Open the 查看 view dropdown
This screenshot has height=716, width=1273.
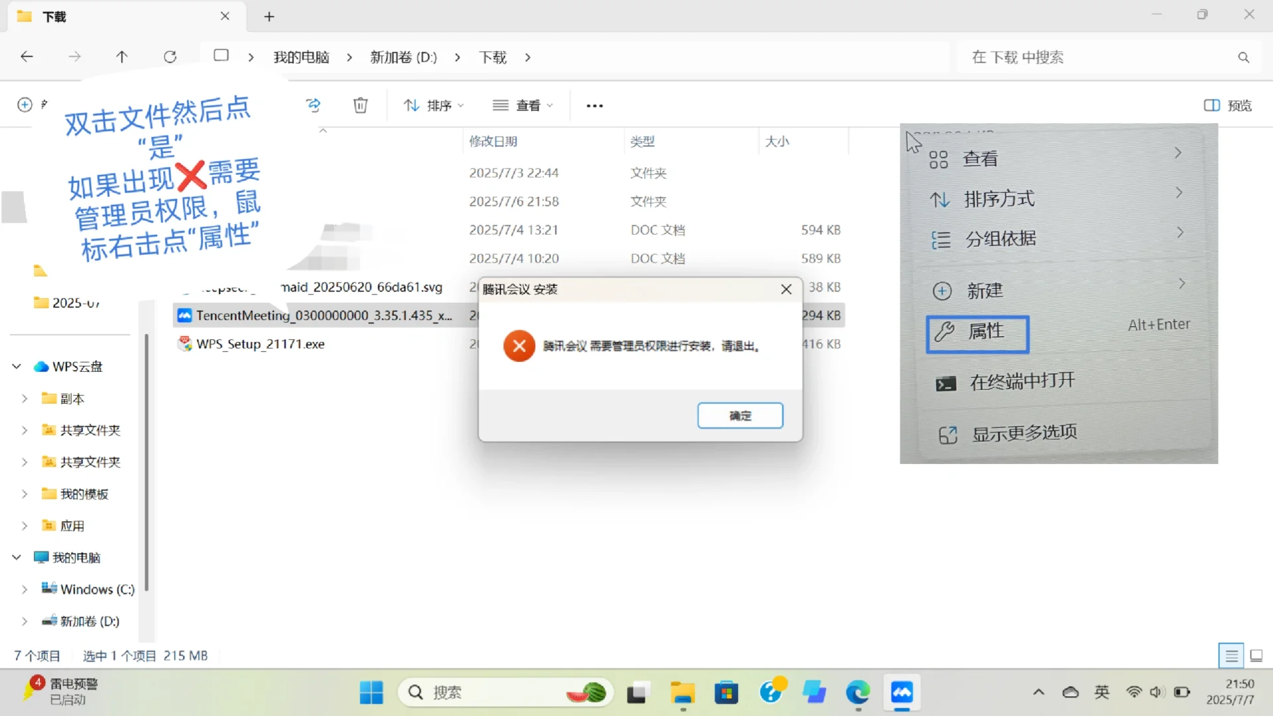pyautogui.click(x=522, y=105)
